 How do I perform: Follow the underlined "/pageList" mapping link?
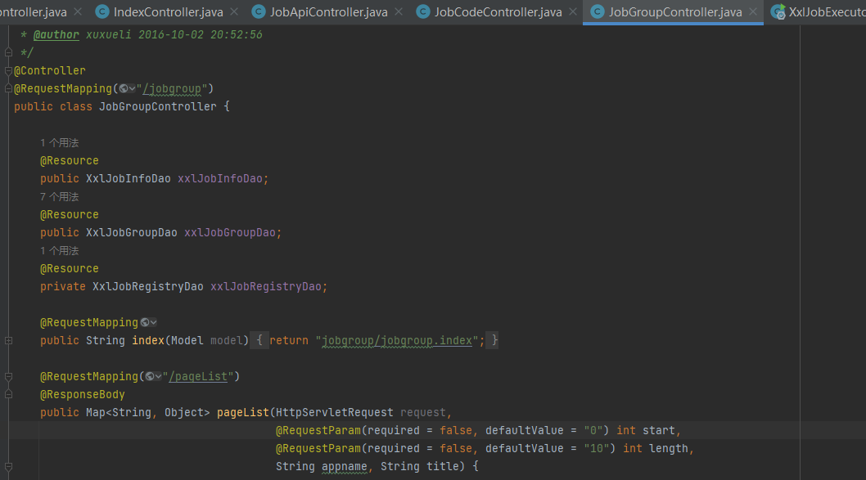pos(200,376)
